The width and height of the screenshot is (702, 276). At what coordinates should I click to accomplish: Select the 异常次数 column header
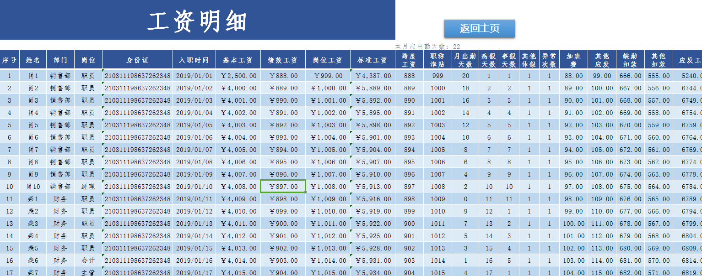pos(549,60)
